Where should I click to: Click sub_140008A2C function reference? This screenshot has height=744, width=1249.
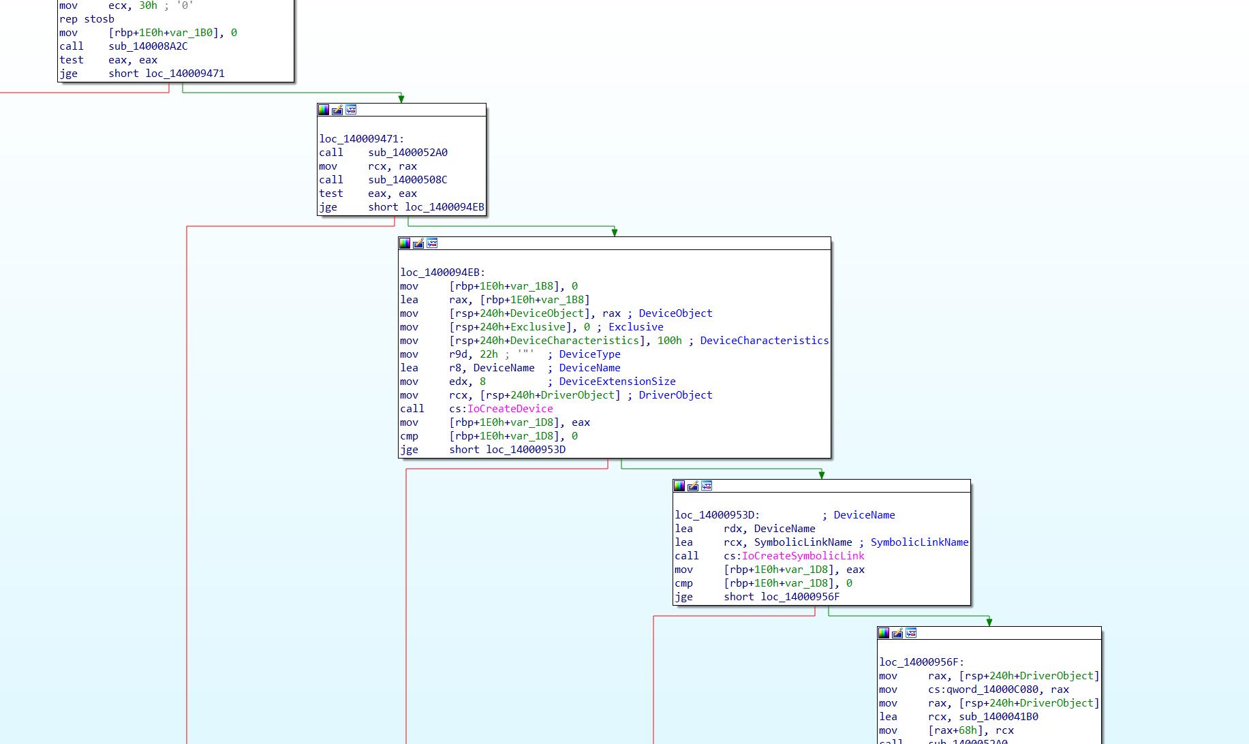click(148, 46)
